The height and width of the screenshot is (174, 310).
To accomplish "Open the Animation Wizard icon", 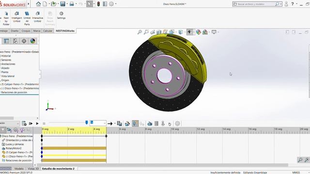I will (127, 124).
